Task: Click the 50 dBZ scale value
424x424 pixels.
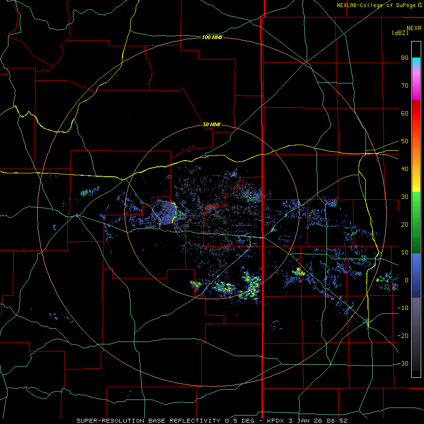Action: click(x=405, y=141)
